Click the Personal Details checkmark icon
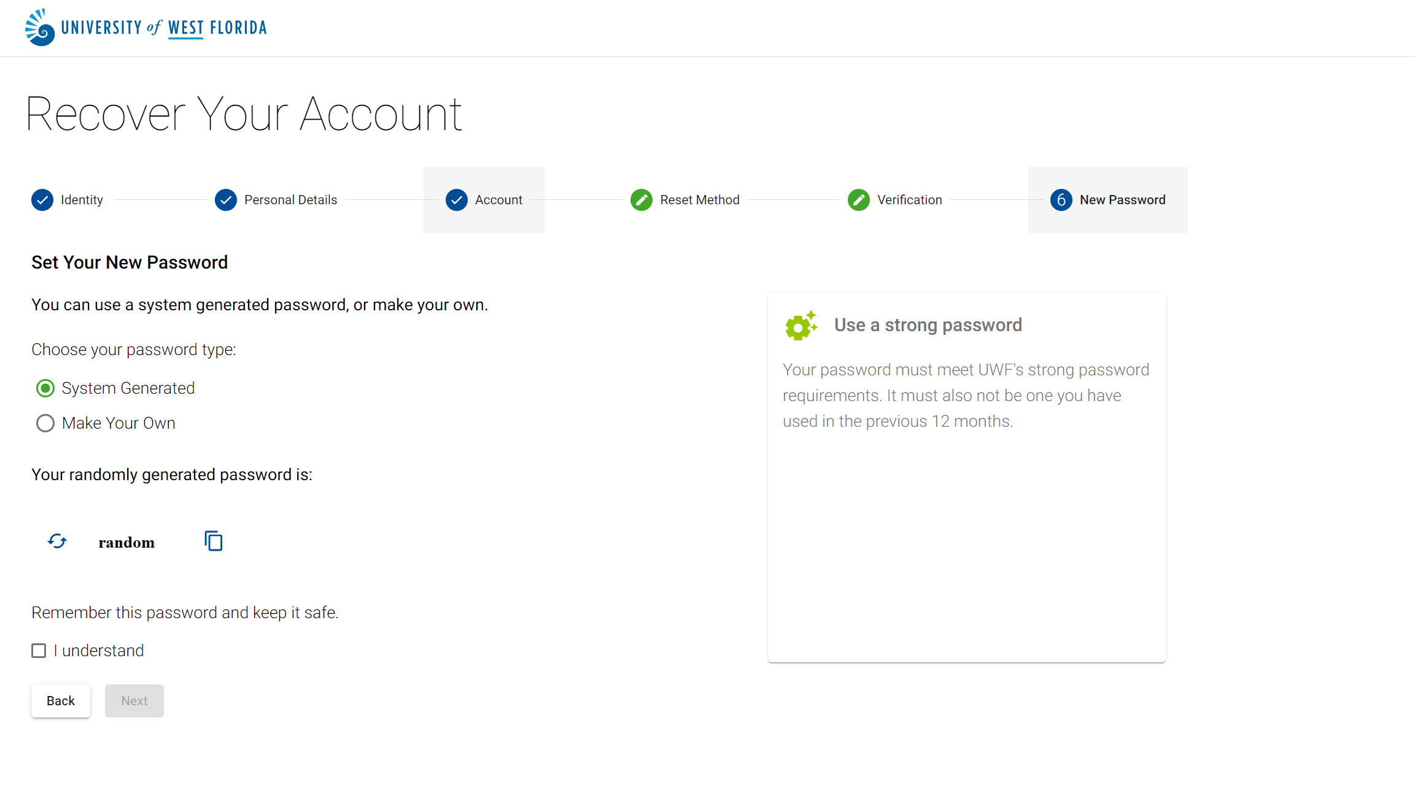 click(x=226, y=200)
